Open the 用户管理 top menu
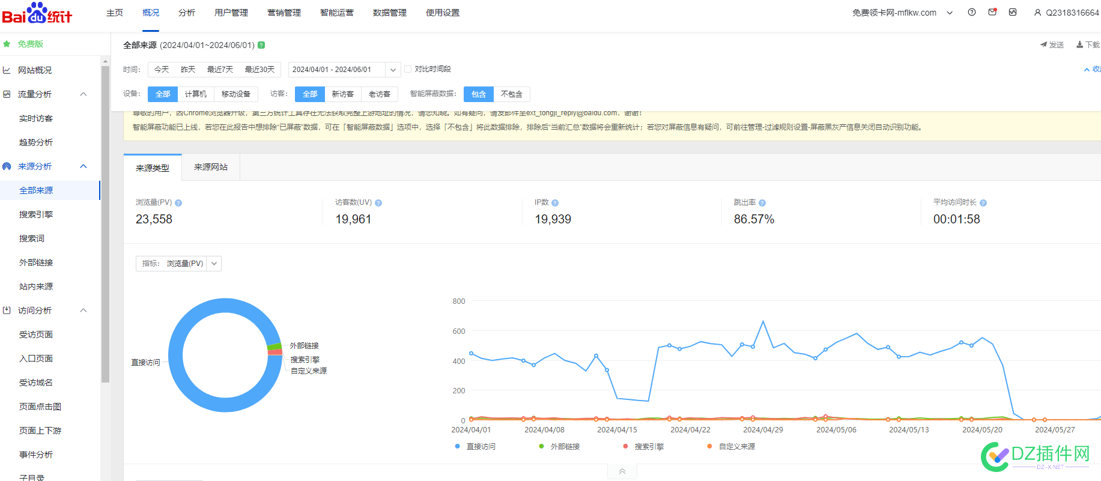 (x=231, y=13)
